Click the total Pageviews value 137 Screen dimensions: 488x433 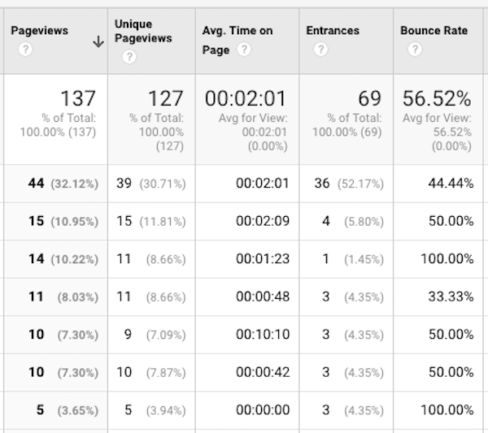click(78, 99)
